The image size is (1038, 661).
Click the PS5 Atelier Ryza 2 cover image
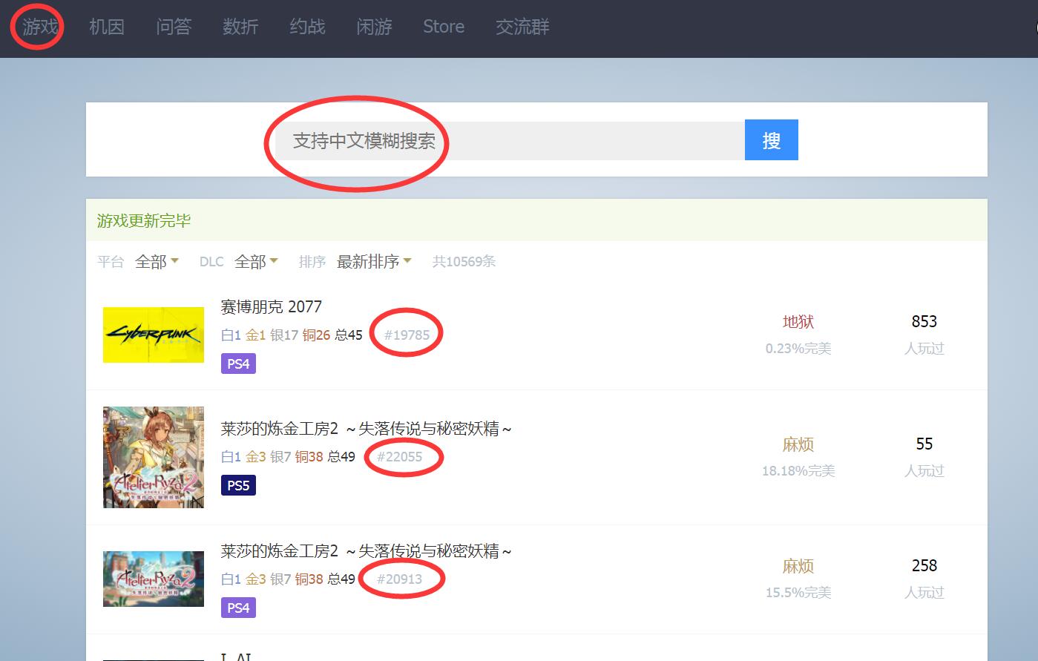coord(154,457)
